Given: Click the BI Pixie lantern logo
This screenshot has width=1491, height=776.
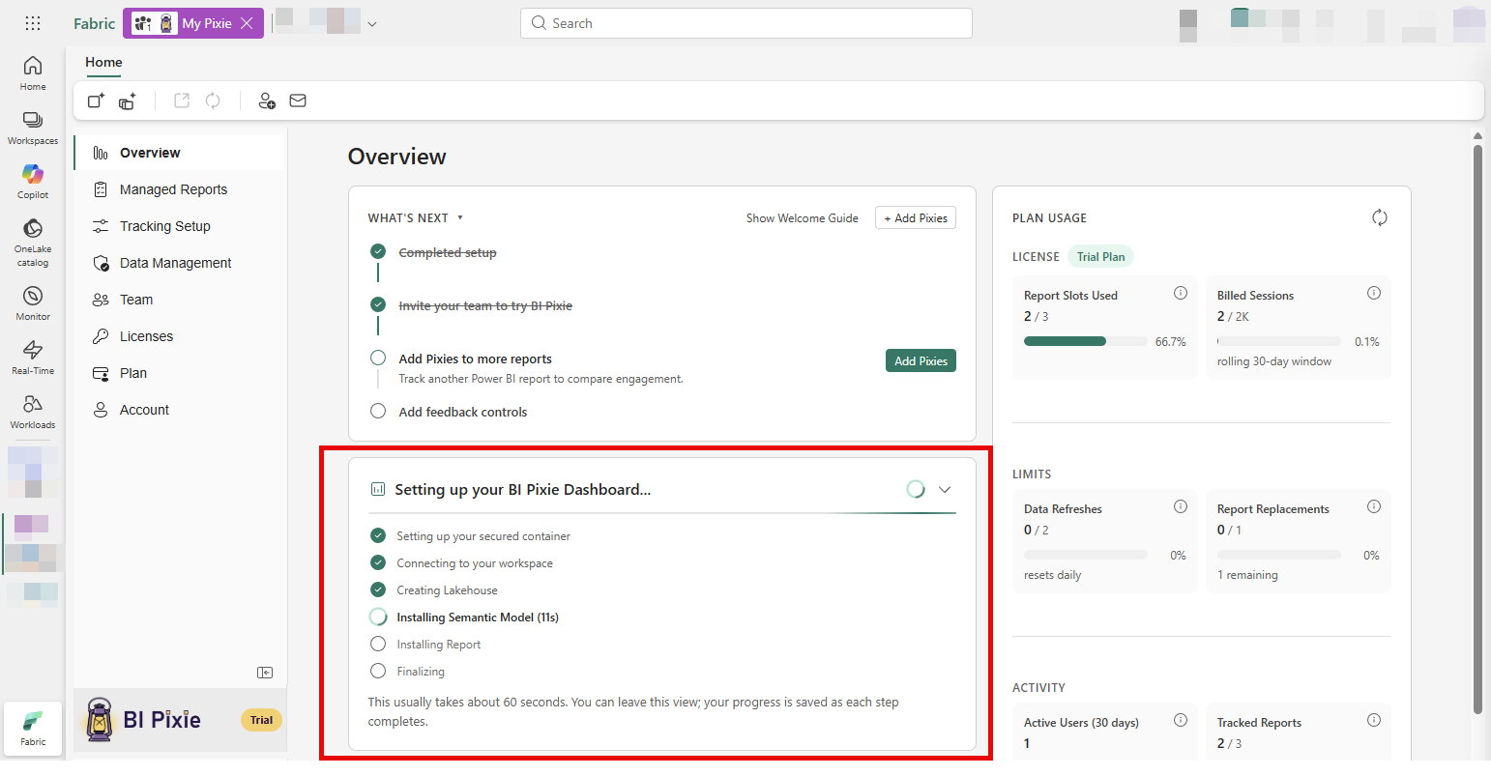Looking at the screenshot, I should pyautogui.click(x=100, y=720).
